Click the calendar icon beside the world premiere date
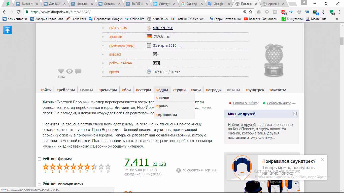Screen dimensions: 344x193 [149, 45]
